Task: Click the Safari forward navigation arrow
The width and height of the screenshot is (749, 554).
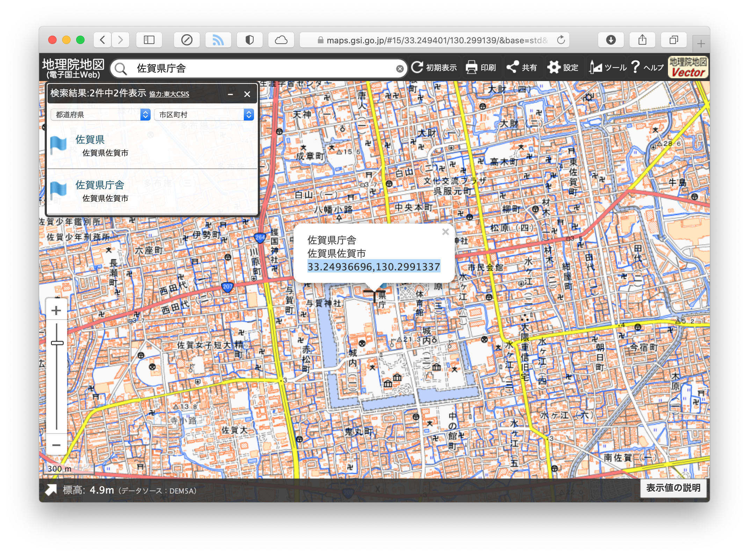Action: pyautogui.click(x=121, y=40)
